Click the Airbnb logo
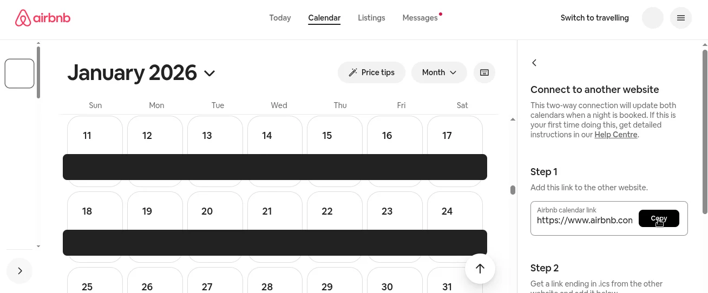The height and width of the screenshot is (293, 708). point(43,18)
